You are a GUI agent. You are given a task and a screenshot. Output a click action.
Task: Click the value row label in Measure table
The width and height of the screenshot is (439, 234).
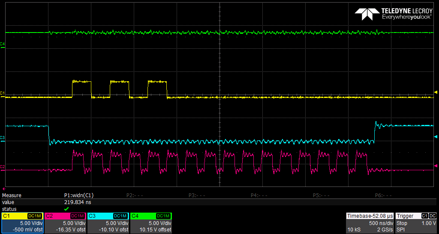click(8, 202)
